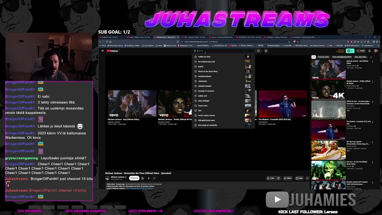The width and height of the screenshot is (382, 215).
Task: Open RÜFÜS DU SOL sidebar video thumbnail
Action: point(328,110)
